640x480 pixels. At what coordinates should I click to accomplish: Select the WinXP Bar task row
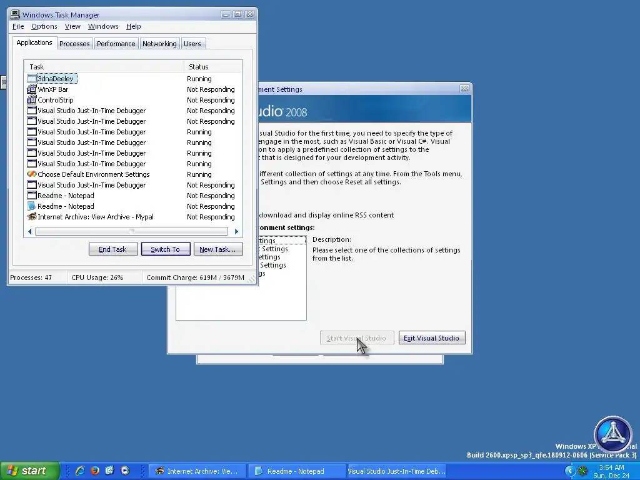click(132, 89)
